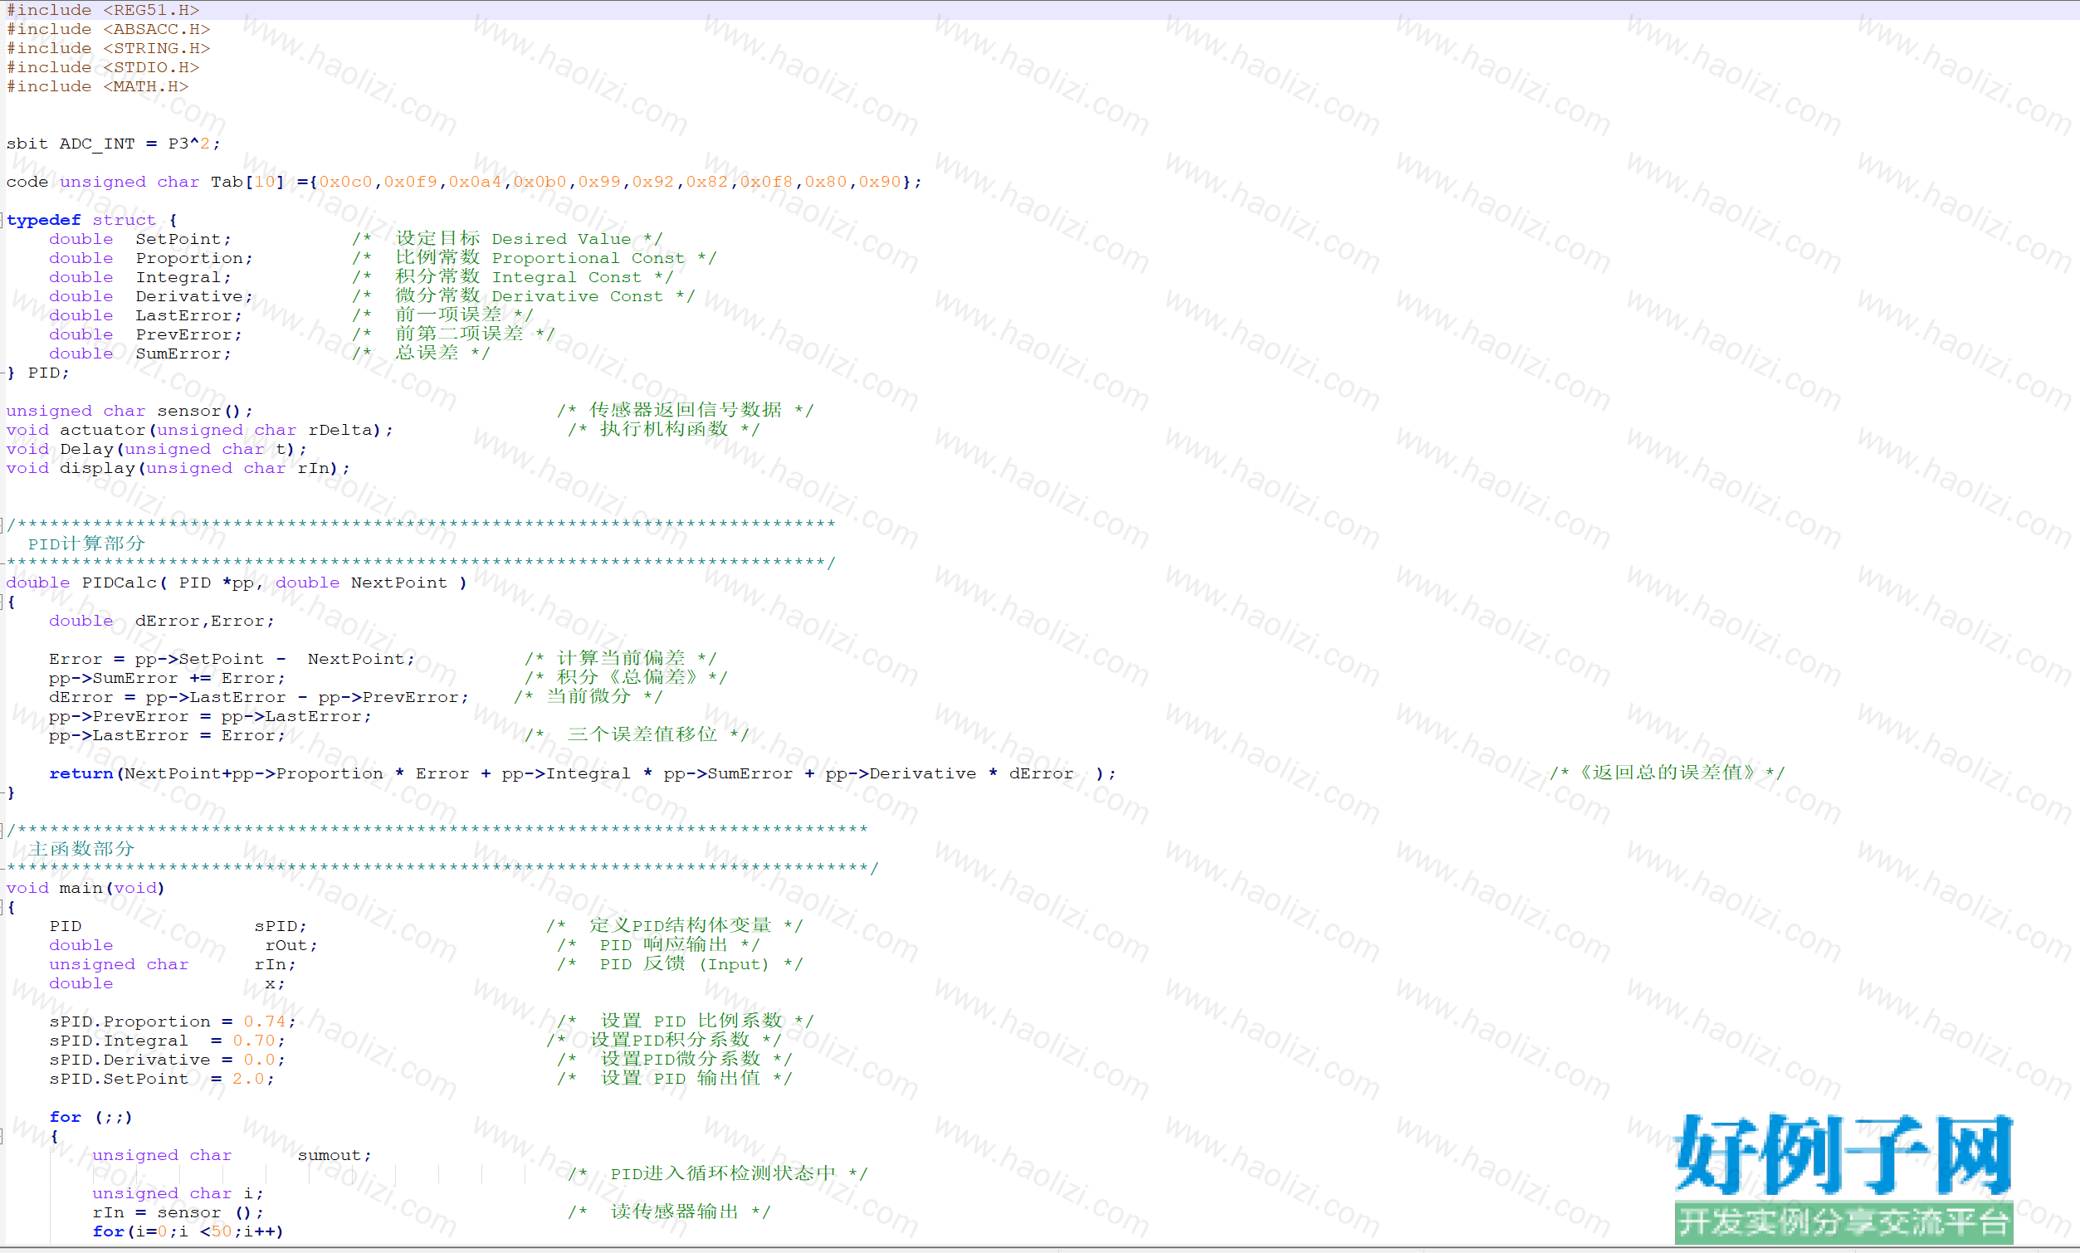The width and height of the screenshot is (2080, 1253).
Task: Click hex value 0x90 in Tab array
Action: click(x=880, y=183)
